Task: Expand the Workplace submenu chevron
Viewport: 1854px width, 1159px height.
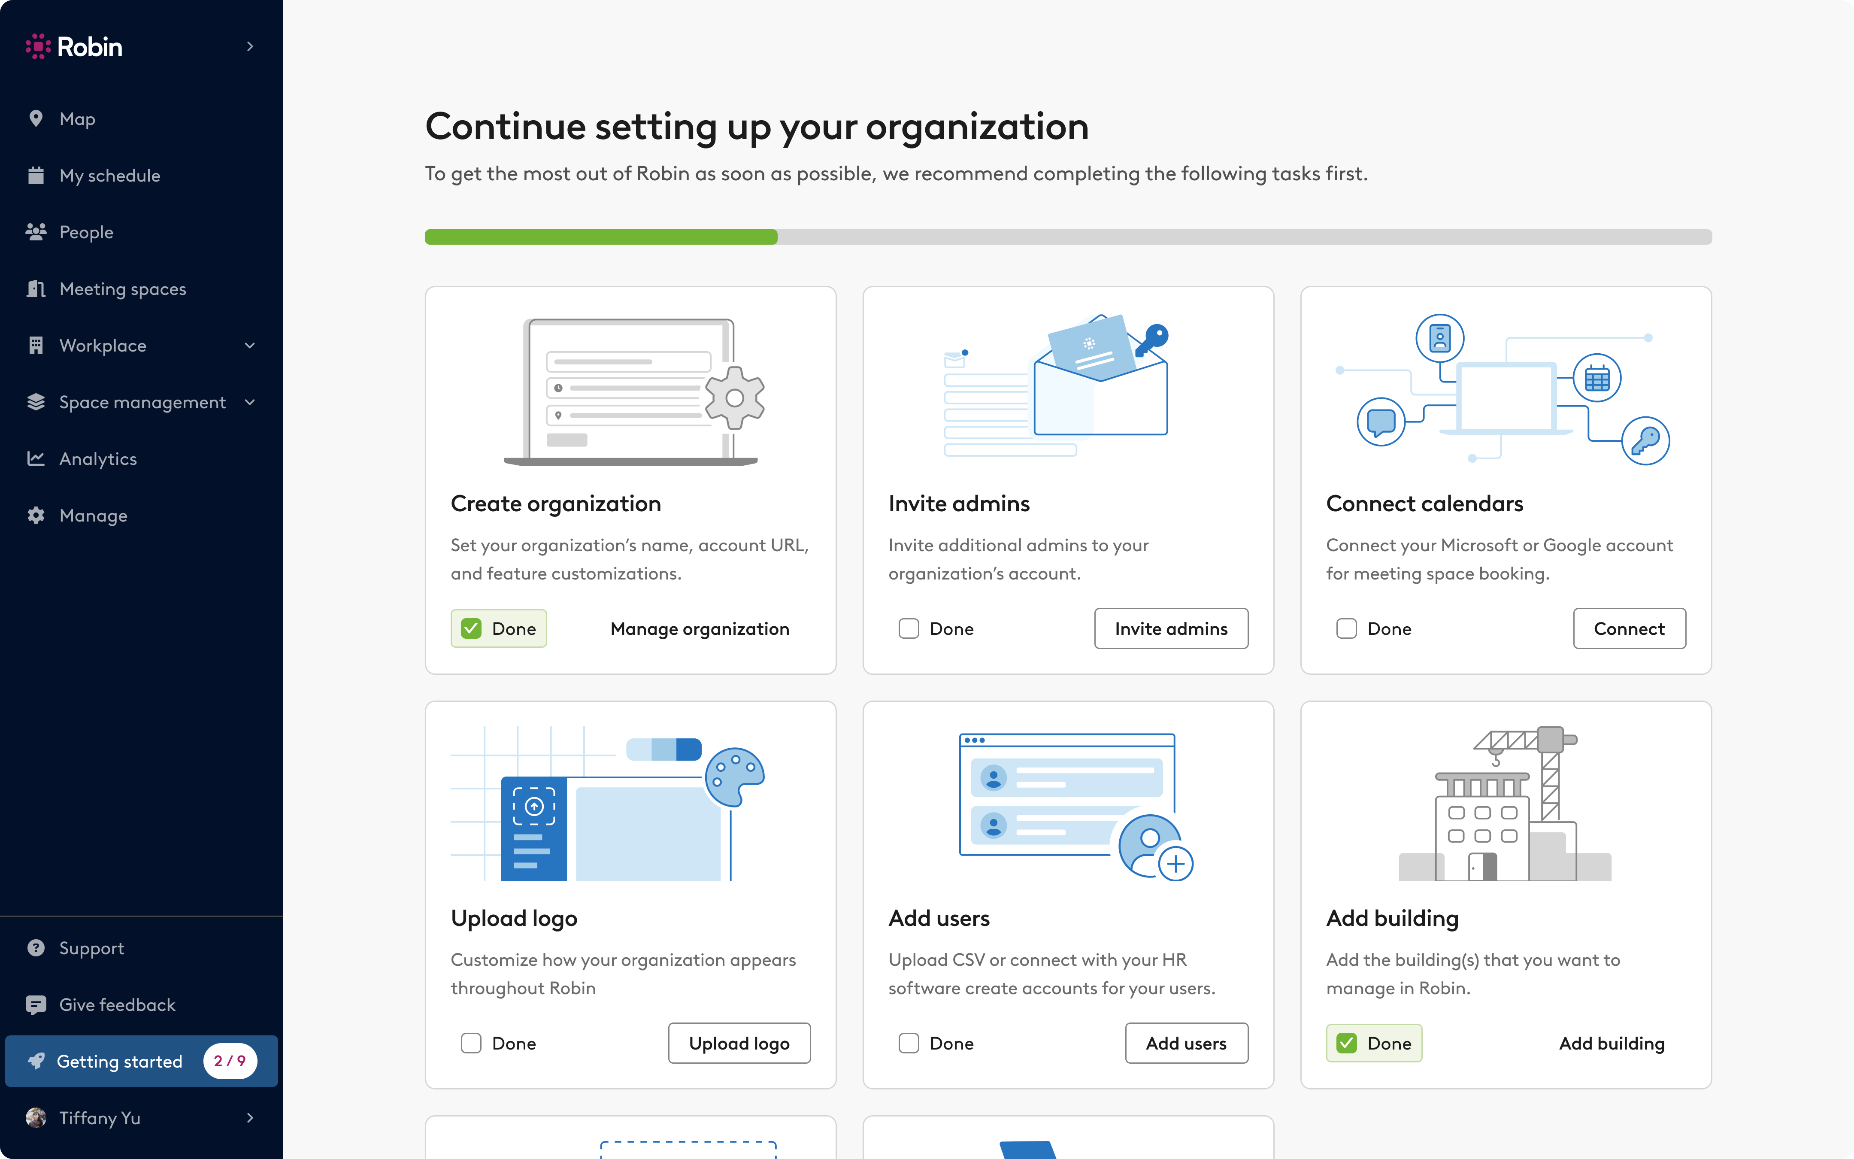Action: click(x=250, y=345)
